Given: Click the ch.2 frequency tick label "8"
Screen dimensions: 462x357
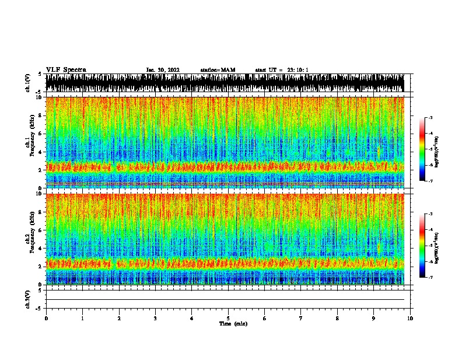Looking at the screenshot, I should [41, 212].
